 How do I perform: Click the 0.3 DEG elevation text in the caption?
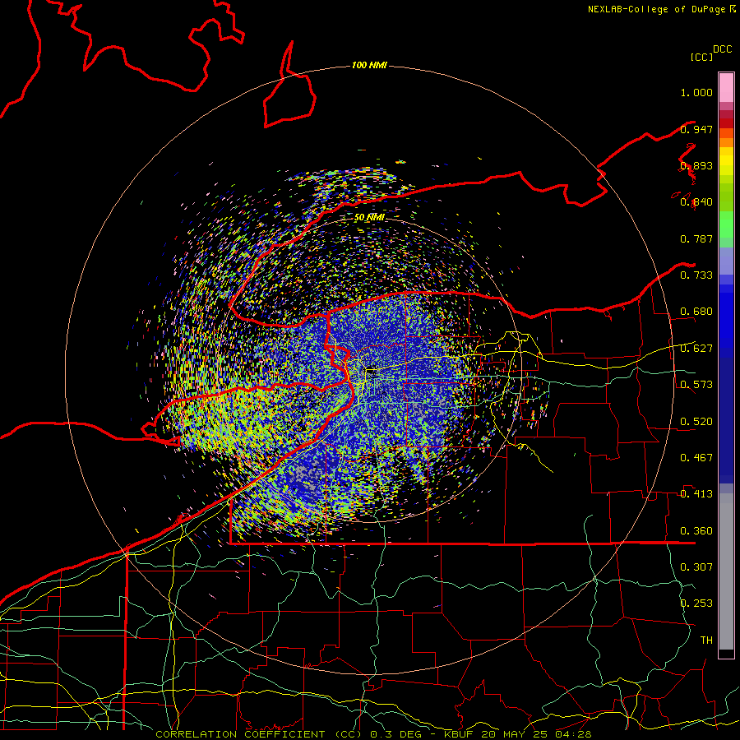click(x=395, y=734)
